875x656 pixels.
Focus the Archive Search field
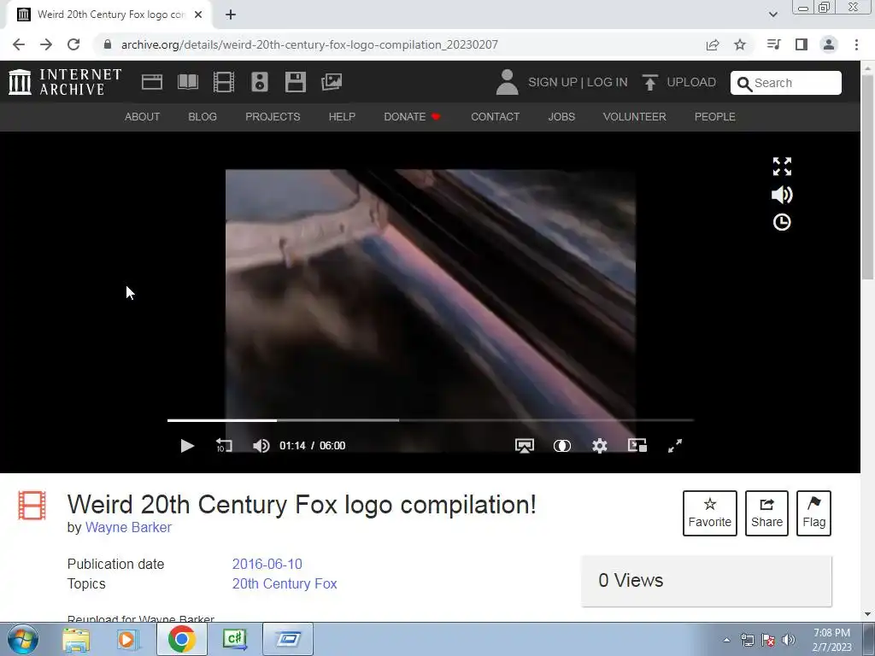point(786,83)
